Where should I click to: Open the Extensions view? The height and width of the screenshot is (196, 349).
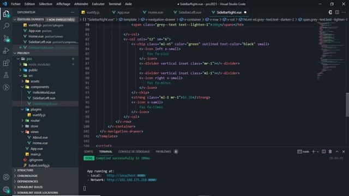(6, 63)
